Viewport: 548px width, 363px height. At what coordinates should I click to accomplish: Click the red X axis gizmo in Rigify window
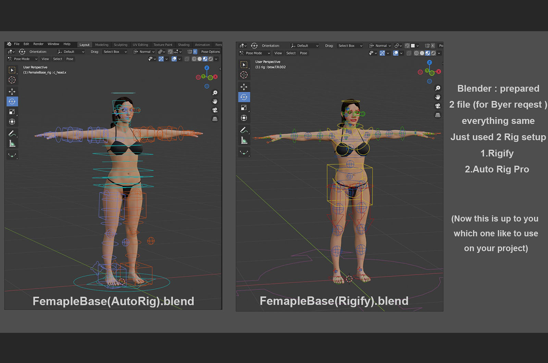(439, 72)
